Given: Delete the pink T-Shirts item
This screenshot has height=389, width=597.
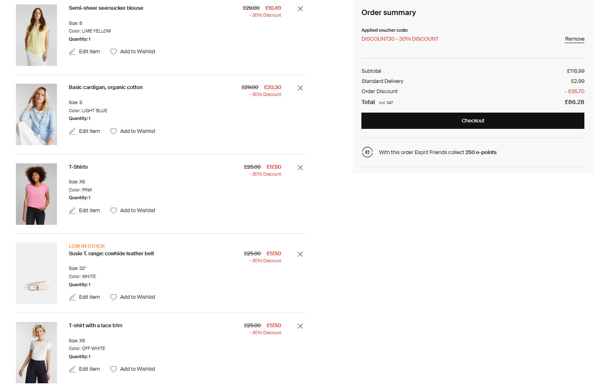Looking at the screenshot, I should [300, 167].
